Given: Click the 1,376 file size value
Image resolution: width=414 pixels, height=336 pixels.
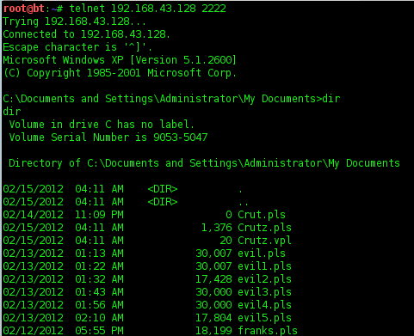Looking at the screenshot, I should pos(217,228).
